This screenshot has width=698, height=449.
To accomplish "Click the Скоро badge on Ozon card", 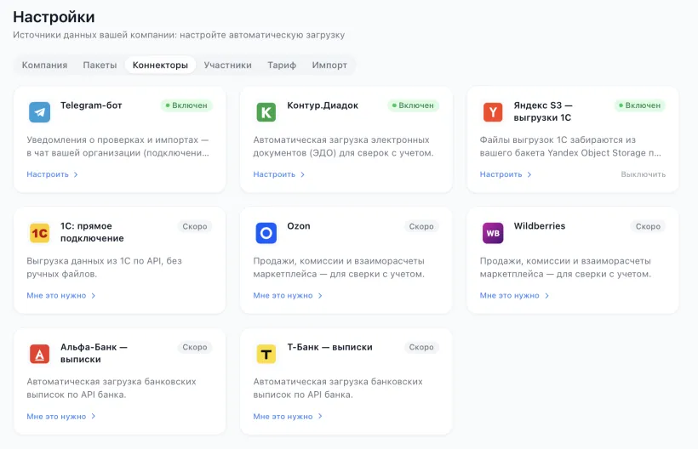I will click(x=421, y=226).
